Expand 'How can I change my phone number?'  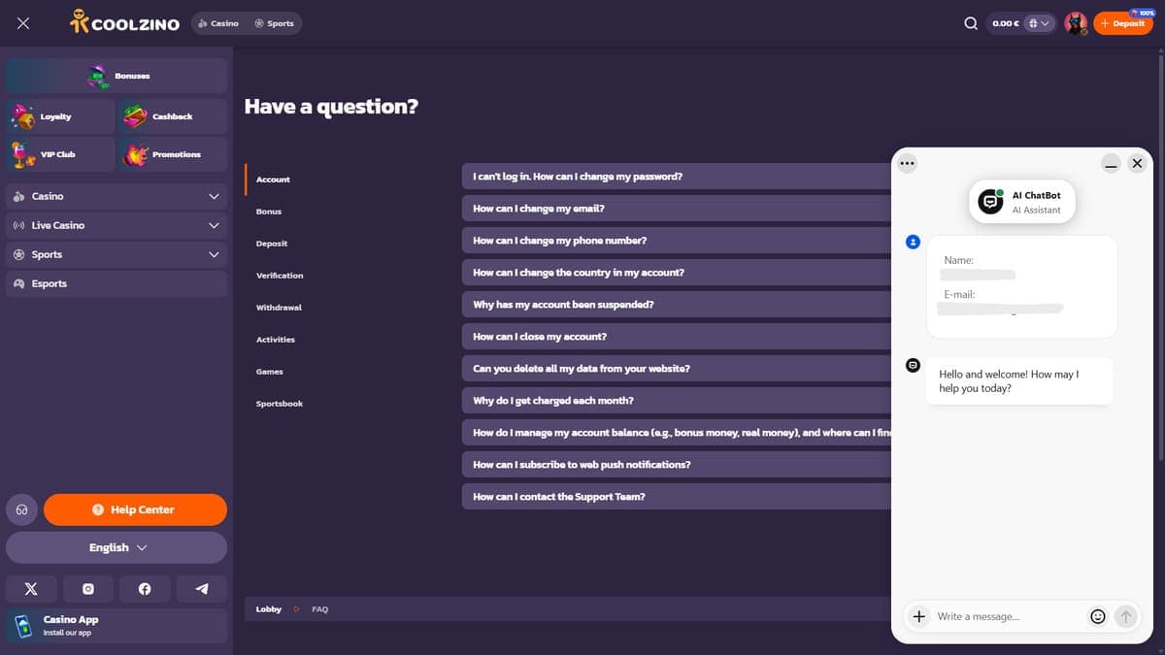pyautogui.click(x=677, y=241)
